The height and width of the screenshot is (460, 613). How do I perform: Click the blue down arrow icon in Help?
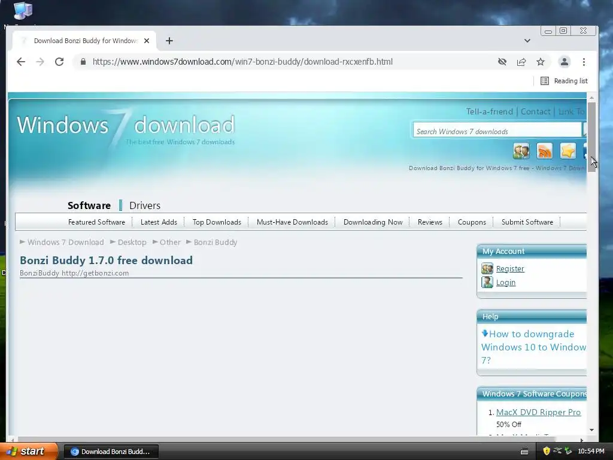[x=485, y=333]
